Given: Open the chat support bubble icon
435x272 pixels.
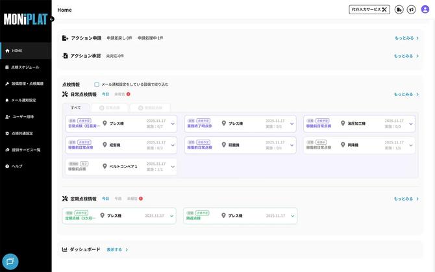Looking at the screenshot, I should [x=12, y=260].
